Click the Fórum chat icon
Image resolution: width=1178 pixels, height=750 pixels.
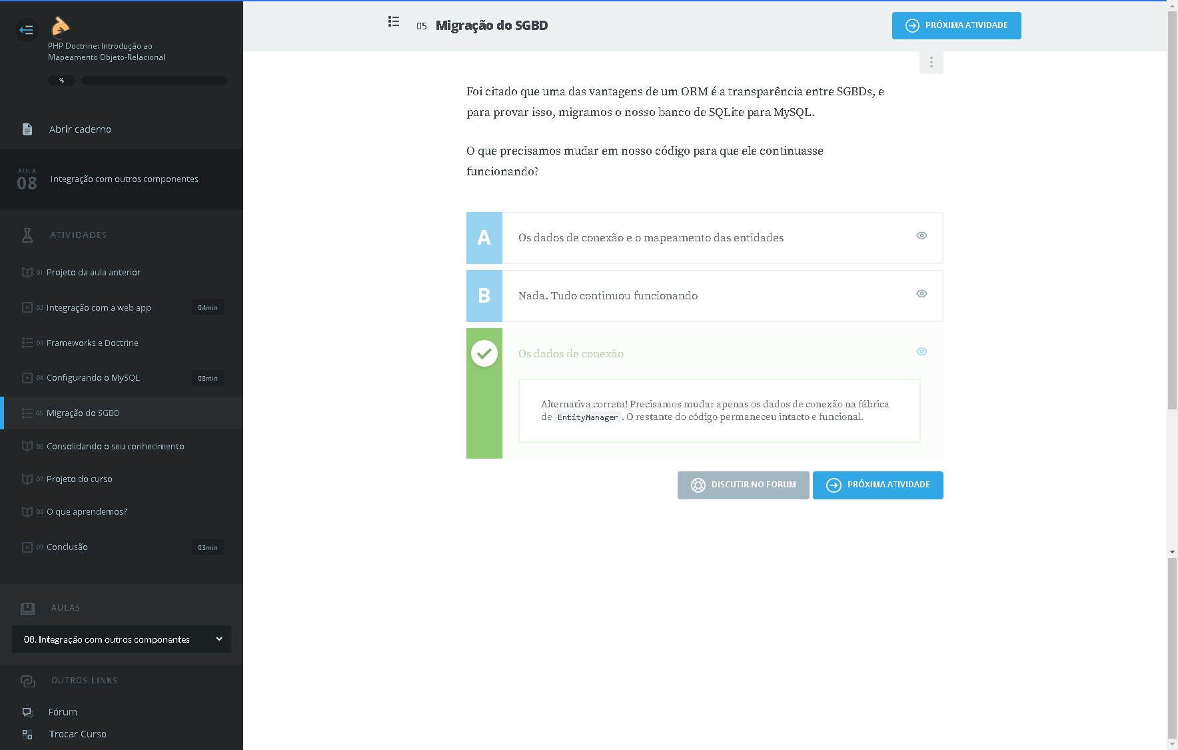point(27,712)
